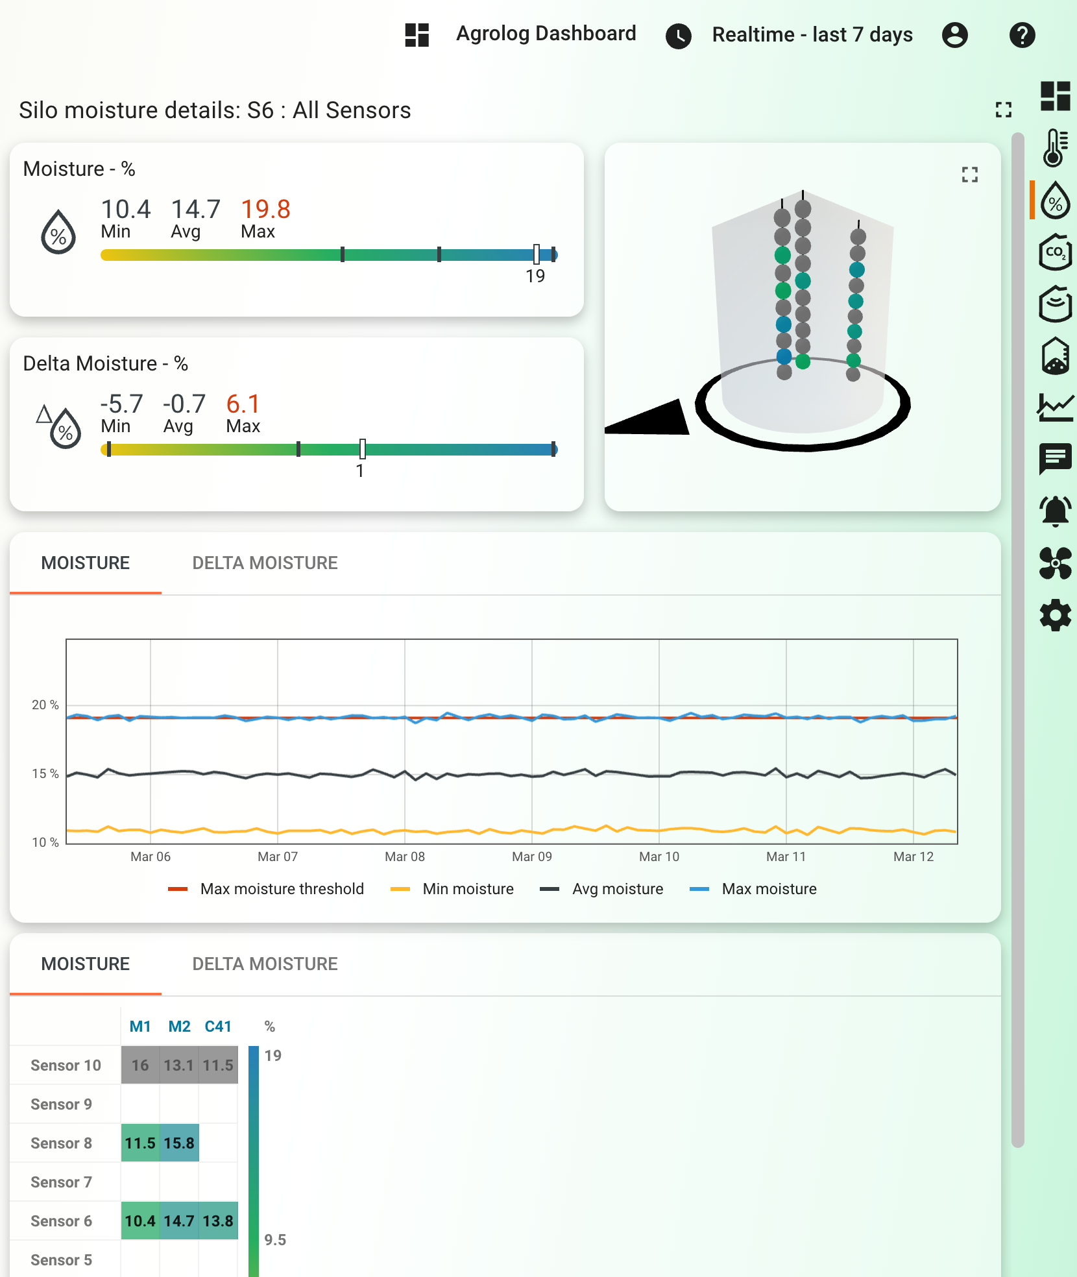This screenshot has width=1077, height=1277.
Task: Open the user account profile icon
Action: coord(953,35)
